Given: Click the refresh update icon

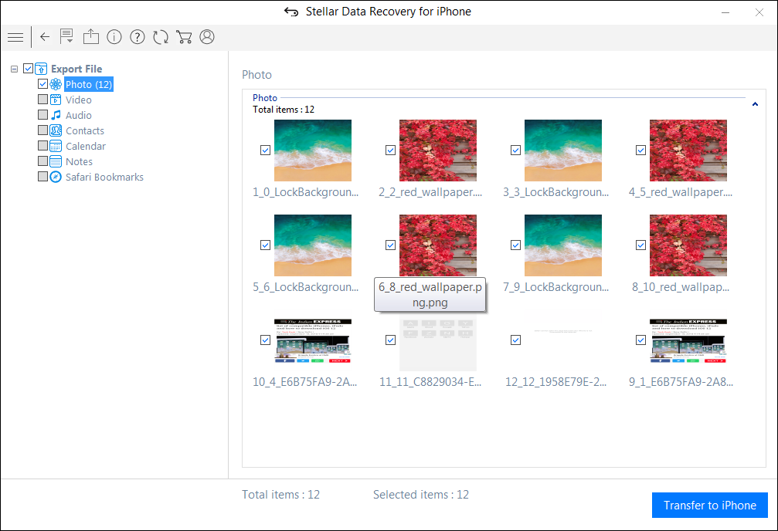Looking at the screenshot, I should [161, 37].
